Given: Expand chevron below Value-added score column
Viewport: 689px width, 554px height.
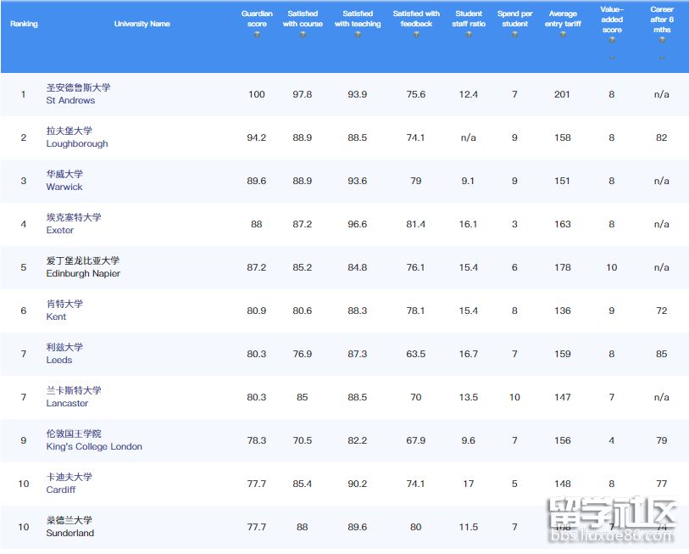Looking at the screenshot, I should pos(612,58).
